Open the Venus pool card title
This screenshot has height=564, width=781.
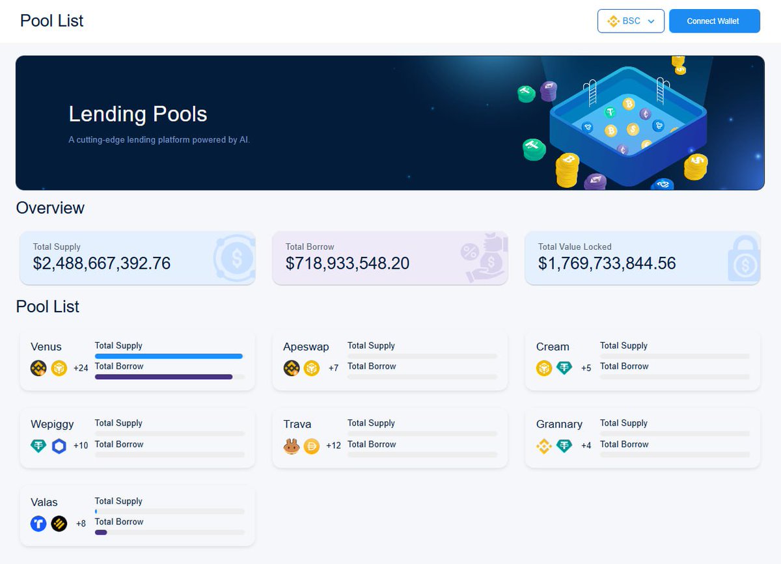click(46, 347)
